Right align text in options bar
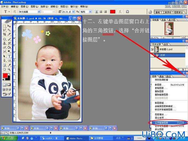The height and width of the screenshot is (141, 188). tap(105, 12)
